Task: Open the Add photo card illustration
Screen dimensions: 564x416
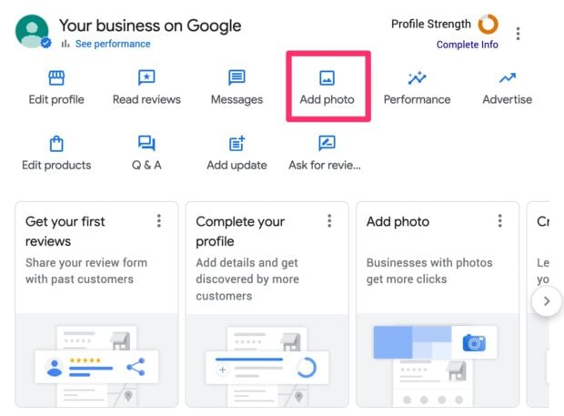Action: tap(437, 361)
